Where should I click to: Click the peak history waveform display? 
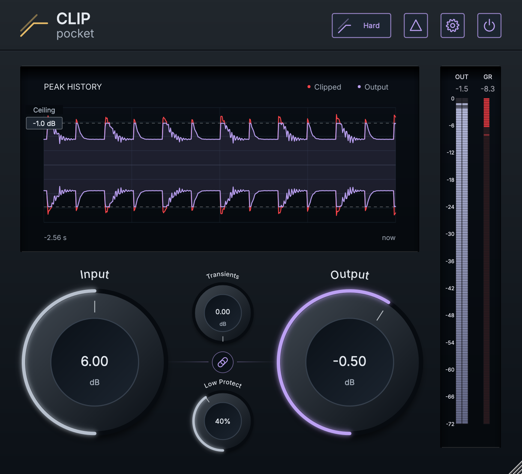(x=220, y=165)
